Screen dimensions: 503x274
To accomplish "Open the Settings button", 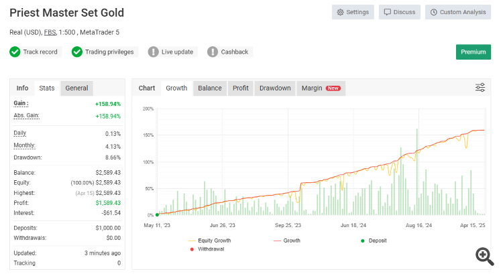I will (353, 12).
